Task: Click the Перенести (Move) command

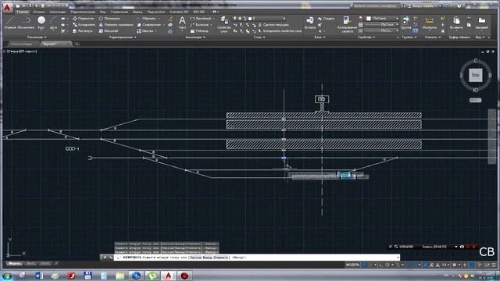Action: point(84,19)
